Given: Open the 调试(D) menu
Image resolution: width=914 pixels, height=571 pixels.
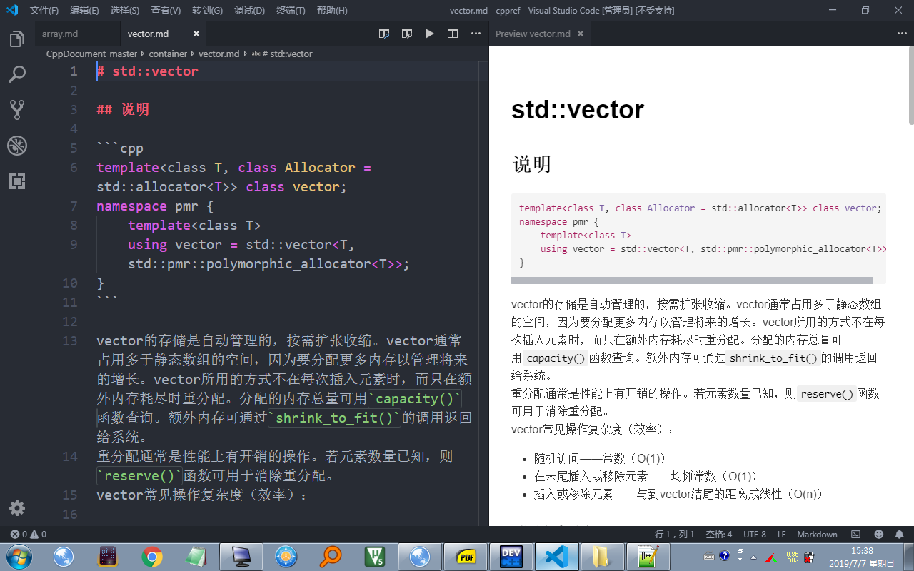Looking at the screenshot, I should pos(249,10).
